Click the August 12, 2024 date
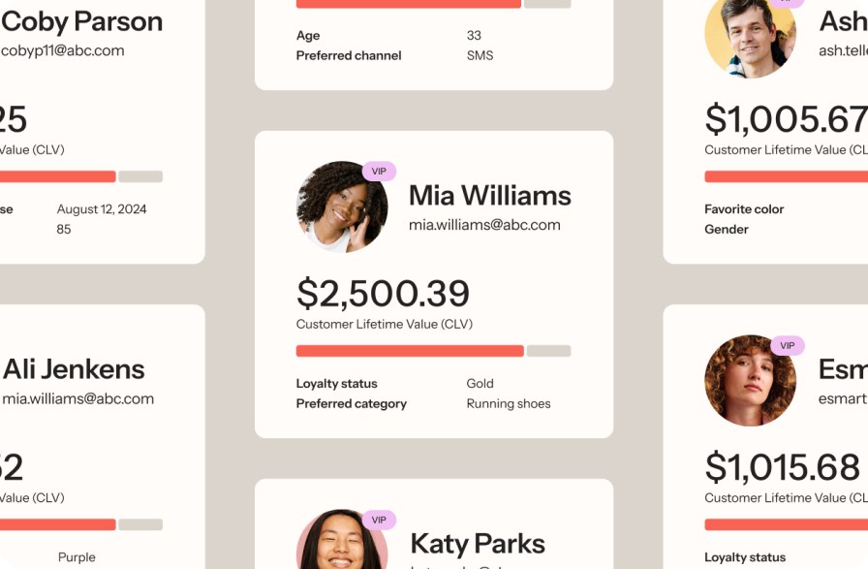Viewport: 868px width, 569px height. click(102, 208)
